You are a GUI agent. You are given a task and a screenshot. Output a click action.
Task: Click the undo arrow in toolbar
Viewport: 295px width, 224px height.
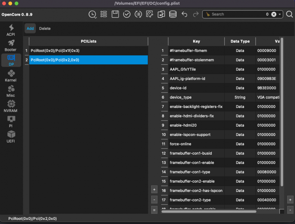(184, 14)
